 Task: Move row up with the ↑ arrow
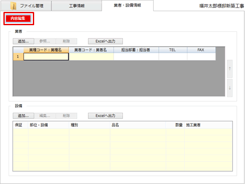230,69
